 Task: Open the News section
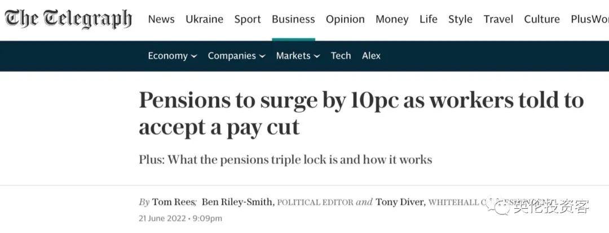pyautogui.click(x=161, y=19)
